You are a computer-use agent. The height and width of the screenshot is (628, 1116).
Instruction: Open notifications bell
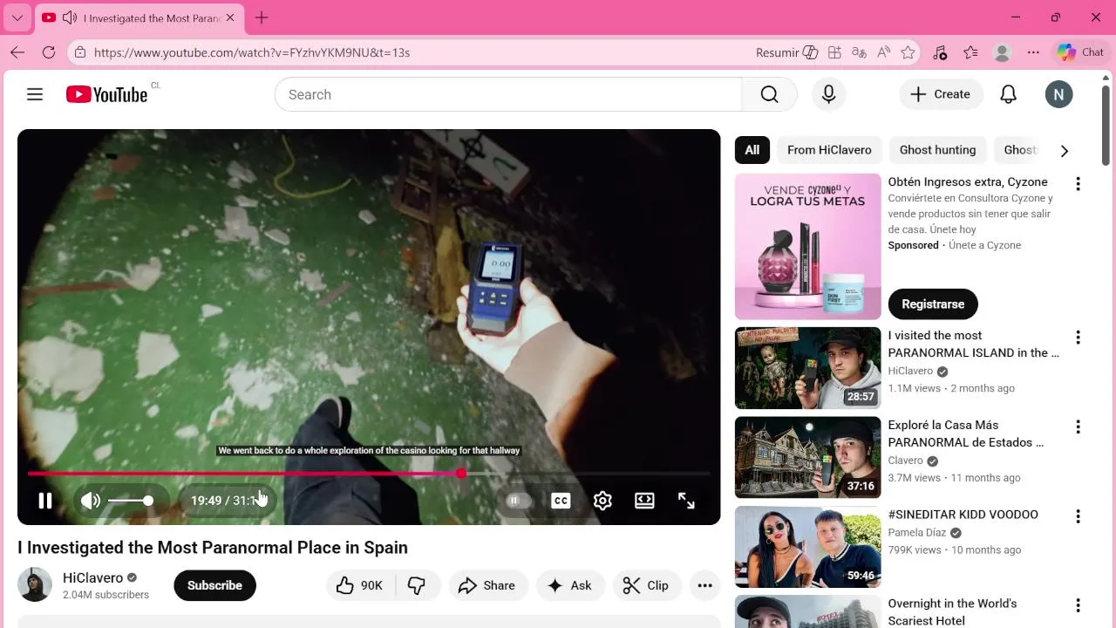(1008, 94)
